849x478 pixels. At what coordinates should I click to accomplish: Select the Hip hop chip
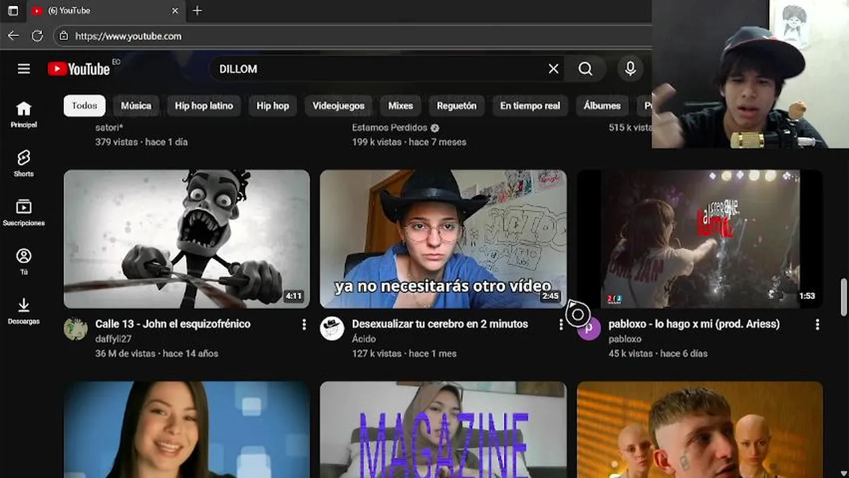point(273,106)
